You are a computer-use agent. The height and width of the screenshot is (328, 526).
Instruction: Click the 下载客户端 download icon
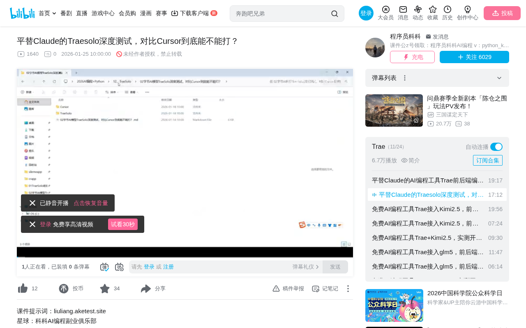pos(175,13)
